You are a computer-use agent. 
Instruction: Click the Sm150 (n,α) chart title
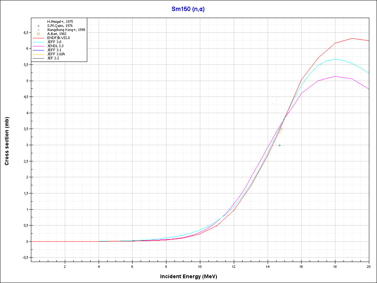188,9
